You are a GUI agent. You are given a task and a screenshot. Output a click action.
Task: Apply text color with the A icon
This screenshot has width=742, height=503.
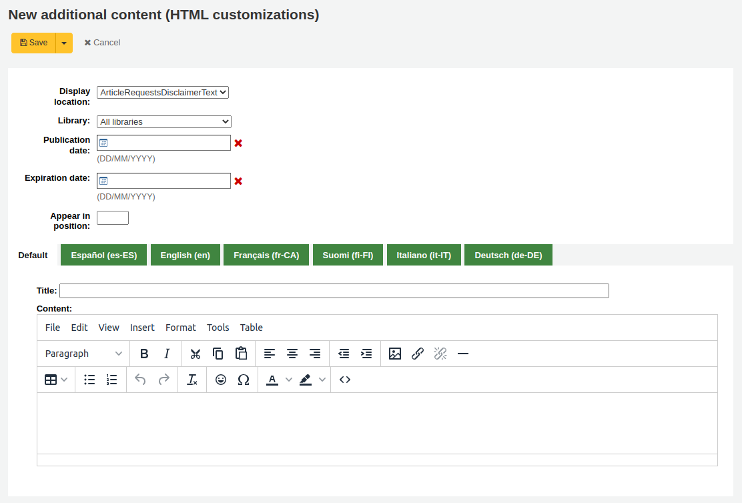[272, 380]
